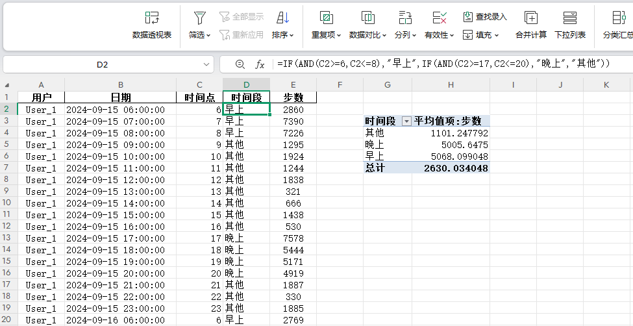Viewport: 633px width, 326px height.
Task: Click pivot row label 其他
Action: [388, 133]
